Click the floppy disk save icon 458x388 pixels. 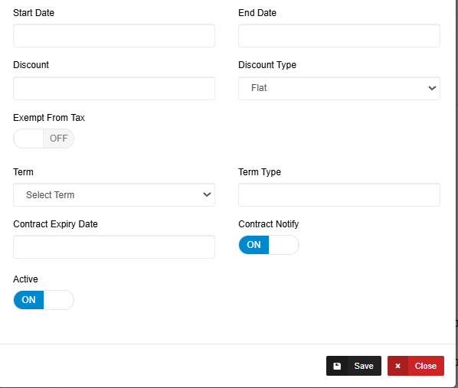point(337,366)
